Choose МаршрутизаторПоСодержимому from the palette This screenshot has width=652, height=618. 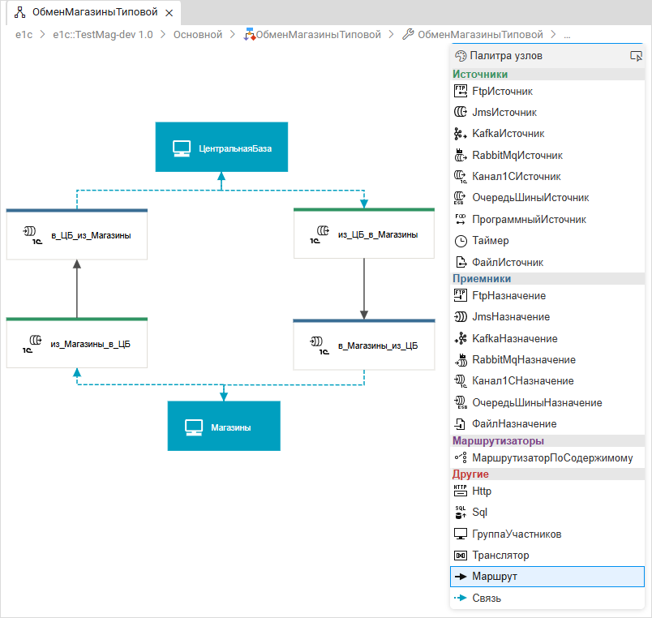click(x=551, y=458)
